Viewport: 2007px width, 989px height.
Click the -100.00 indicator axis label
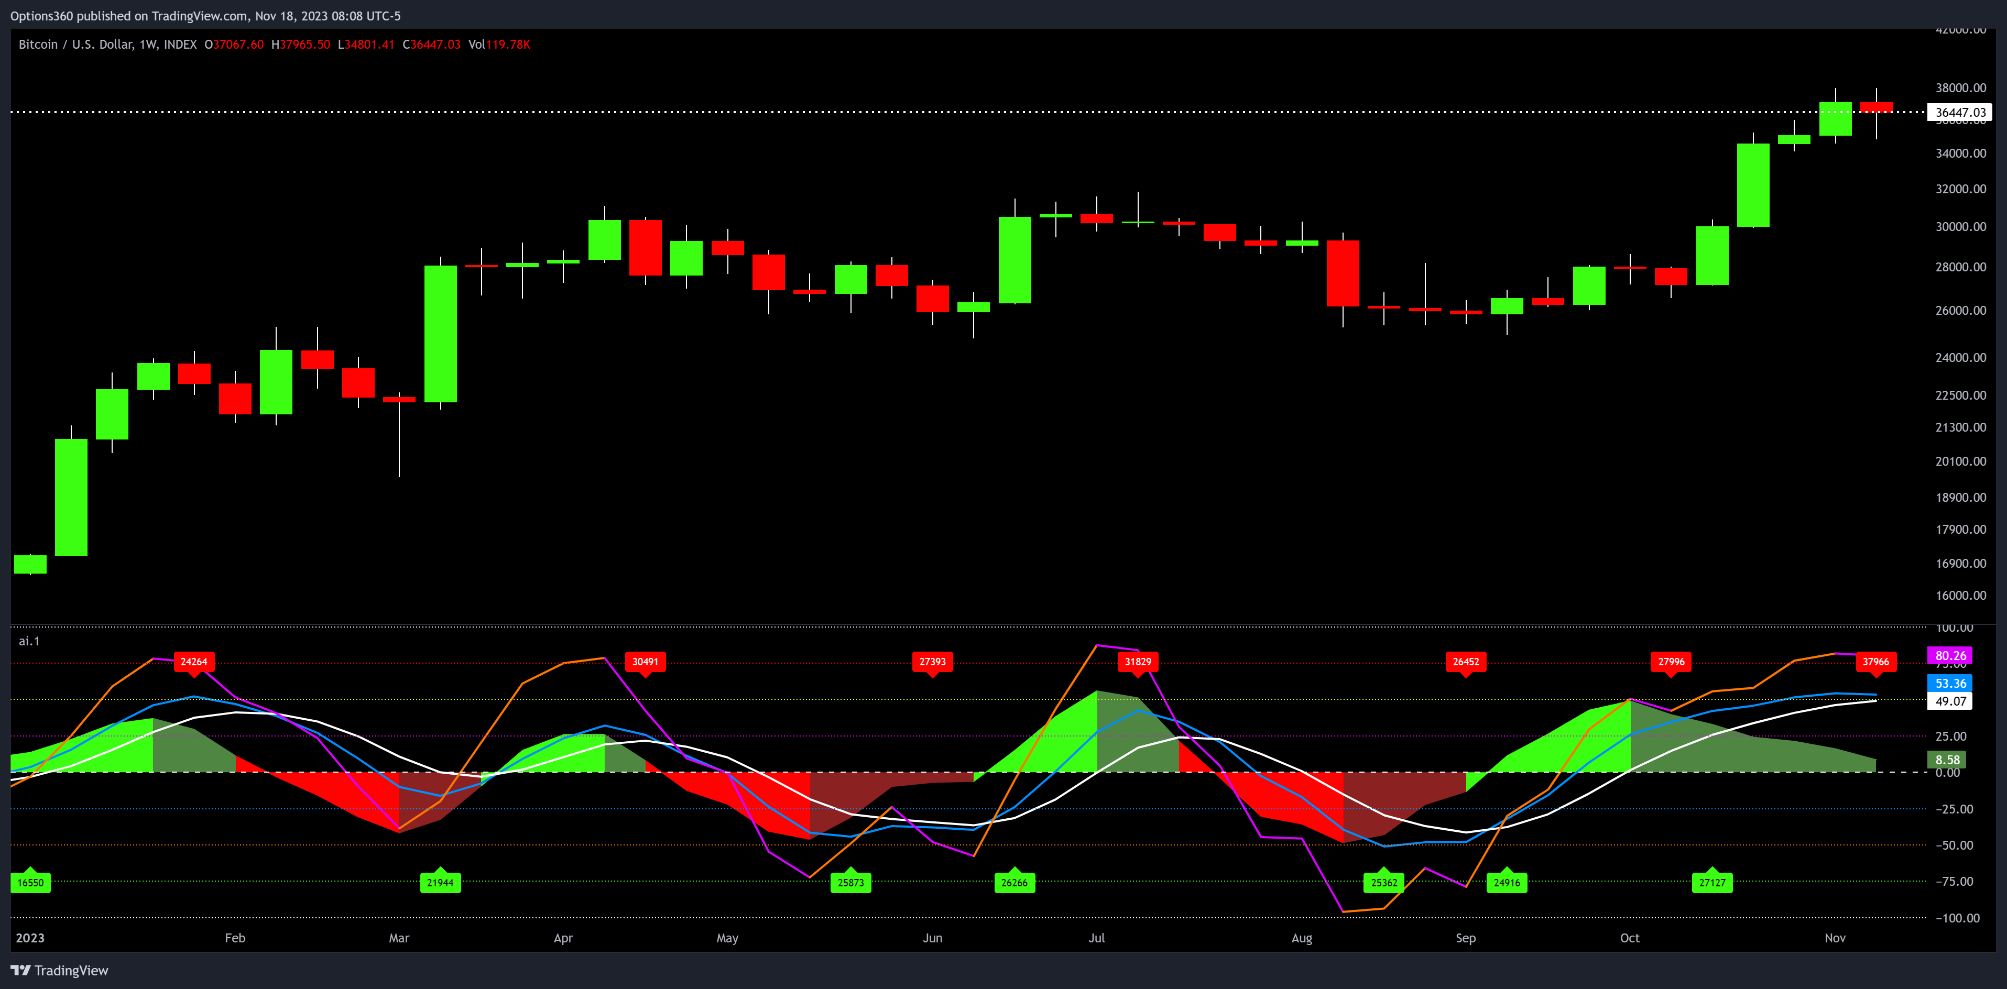(1958, 918)
